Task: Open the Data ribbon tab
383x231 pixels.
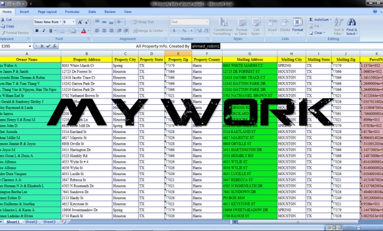Action: [x=92, y=11]
